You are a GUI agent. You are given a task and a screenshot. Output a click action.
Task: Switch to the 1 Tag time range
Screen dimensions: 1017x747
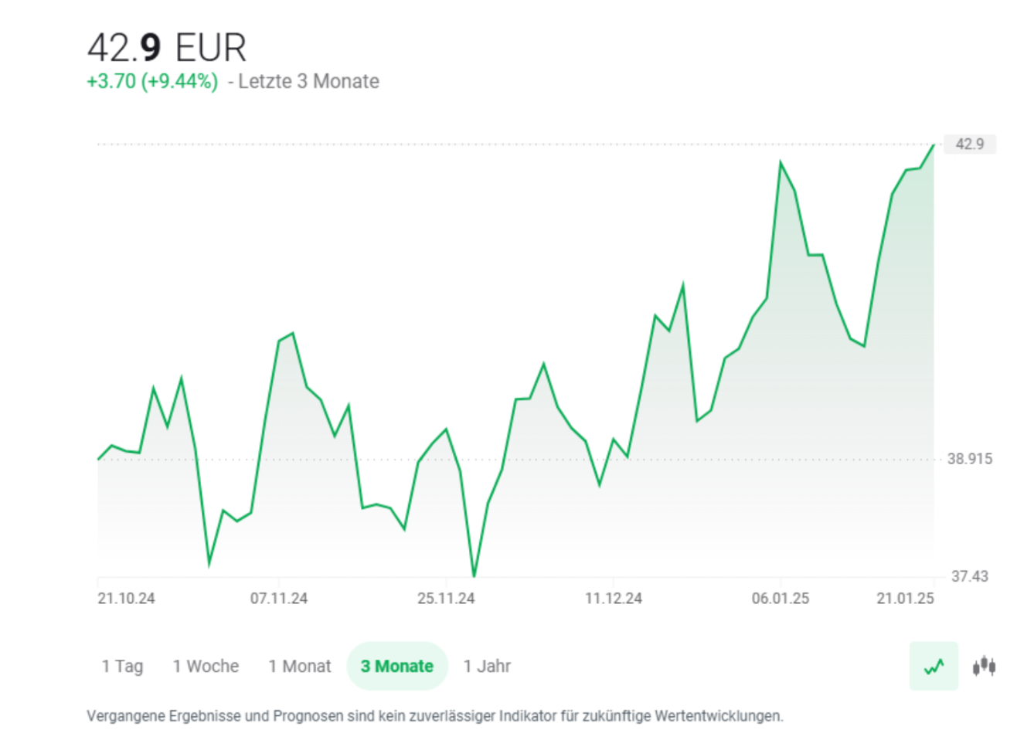[x=122, y=665]
